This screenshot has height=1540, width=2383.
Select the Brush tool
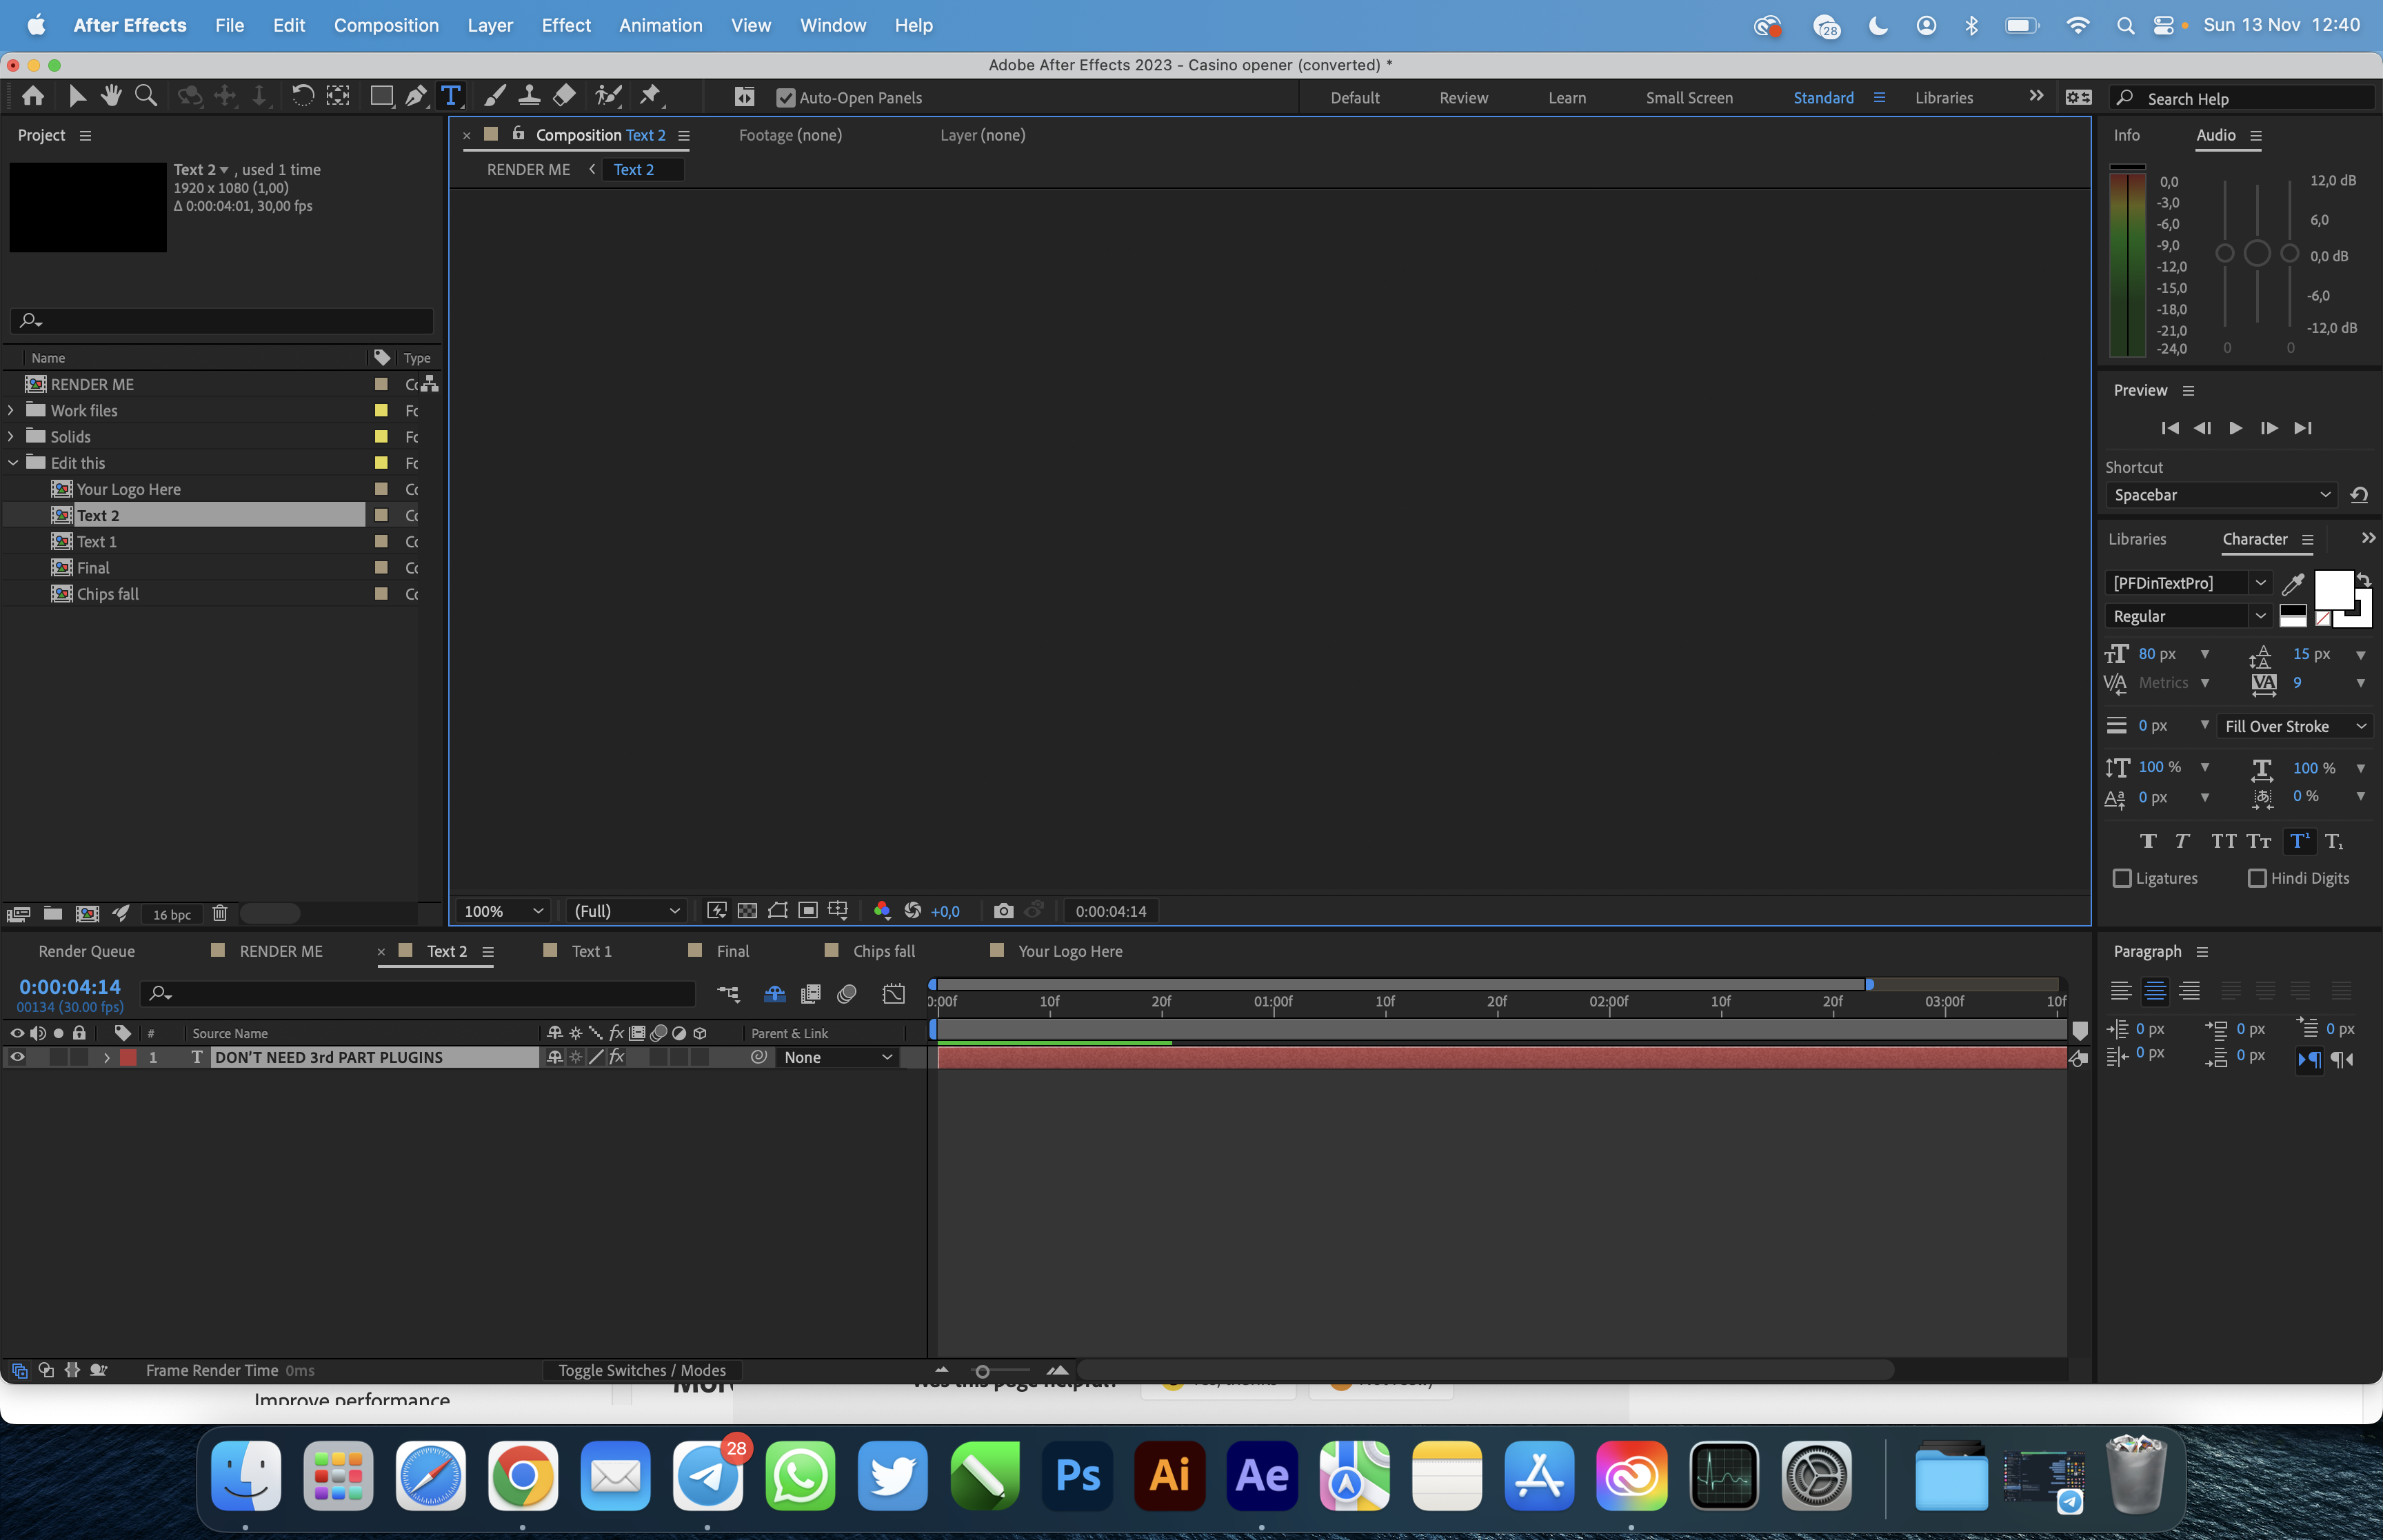495,96
